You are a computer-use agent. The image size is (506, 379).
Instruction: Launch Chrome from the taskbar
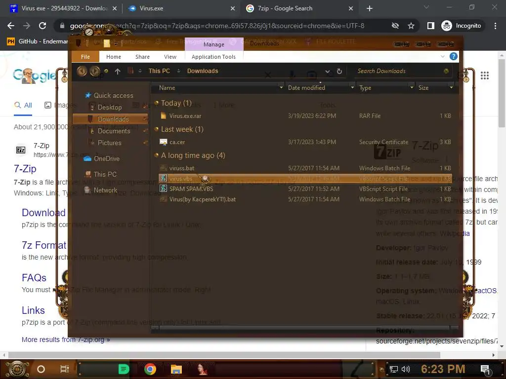pyautogui.click(x=150, y=369)
